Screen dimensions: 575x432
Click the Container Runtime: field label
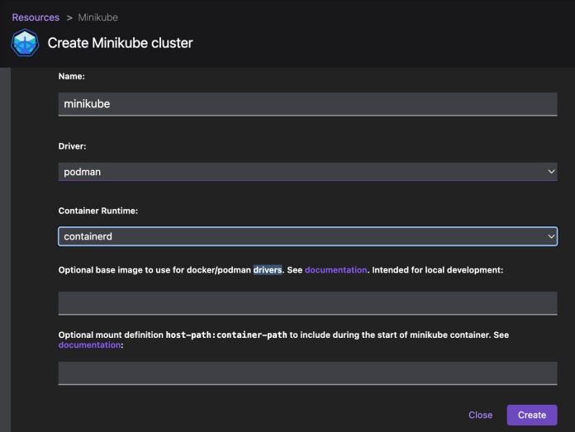(97, 211)
